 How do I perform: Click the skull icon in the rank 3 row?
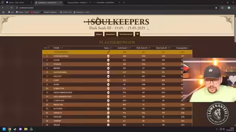click(x=108, y=60)
